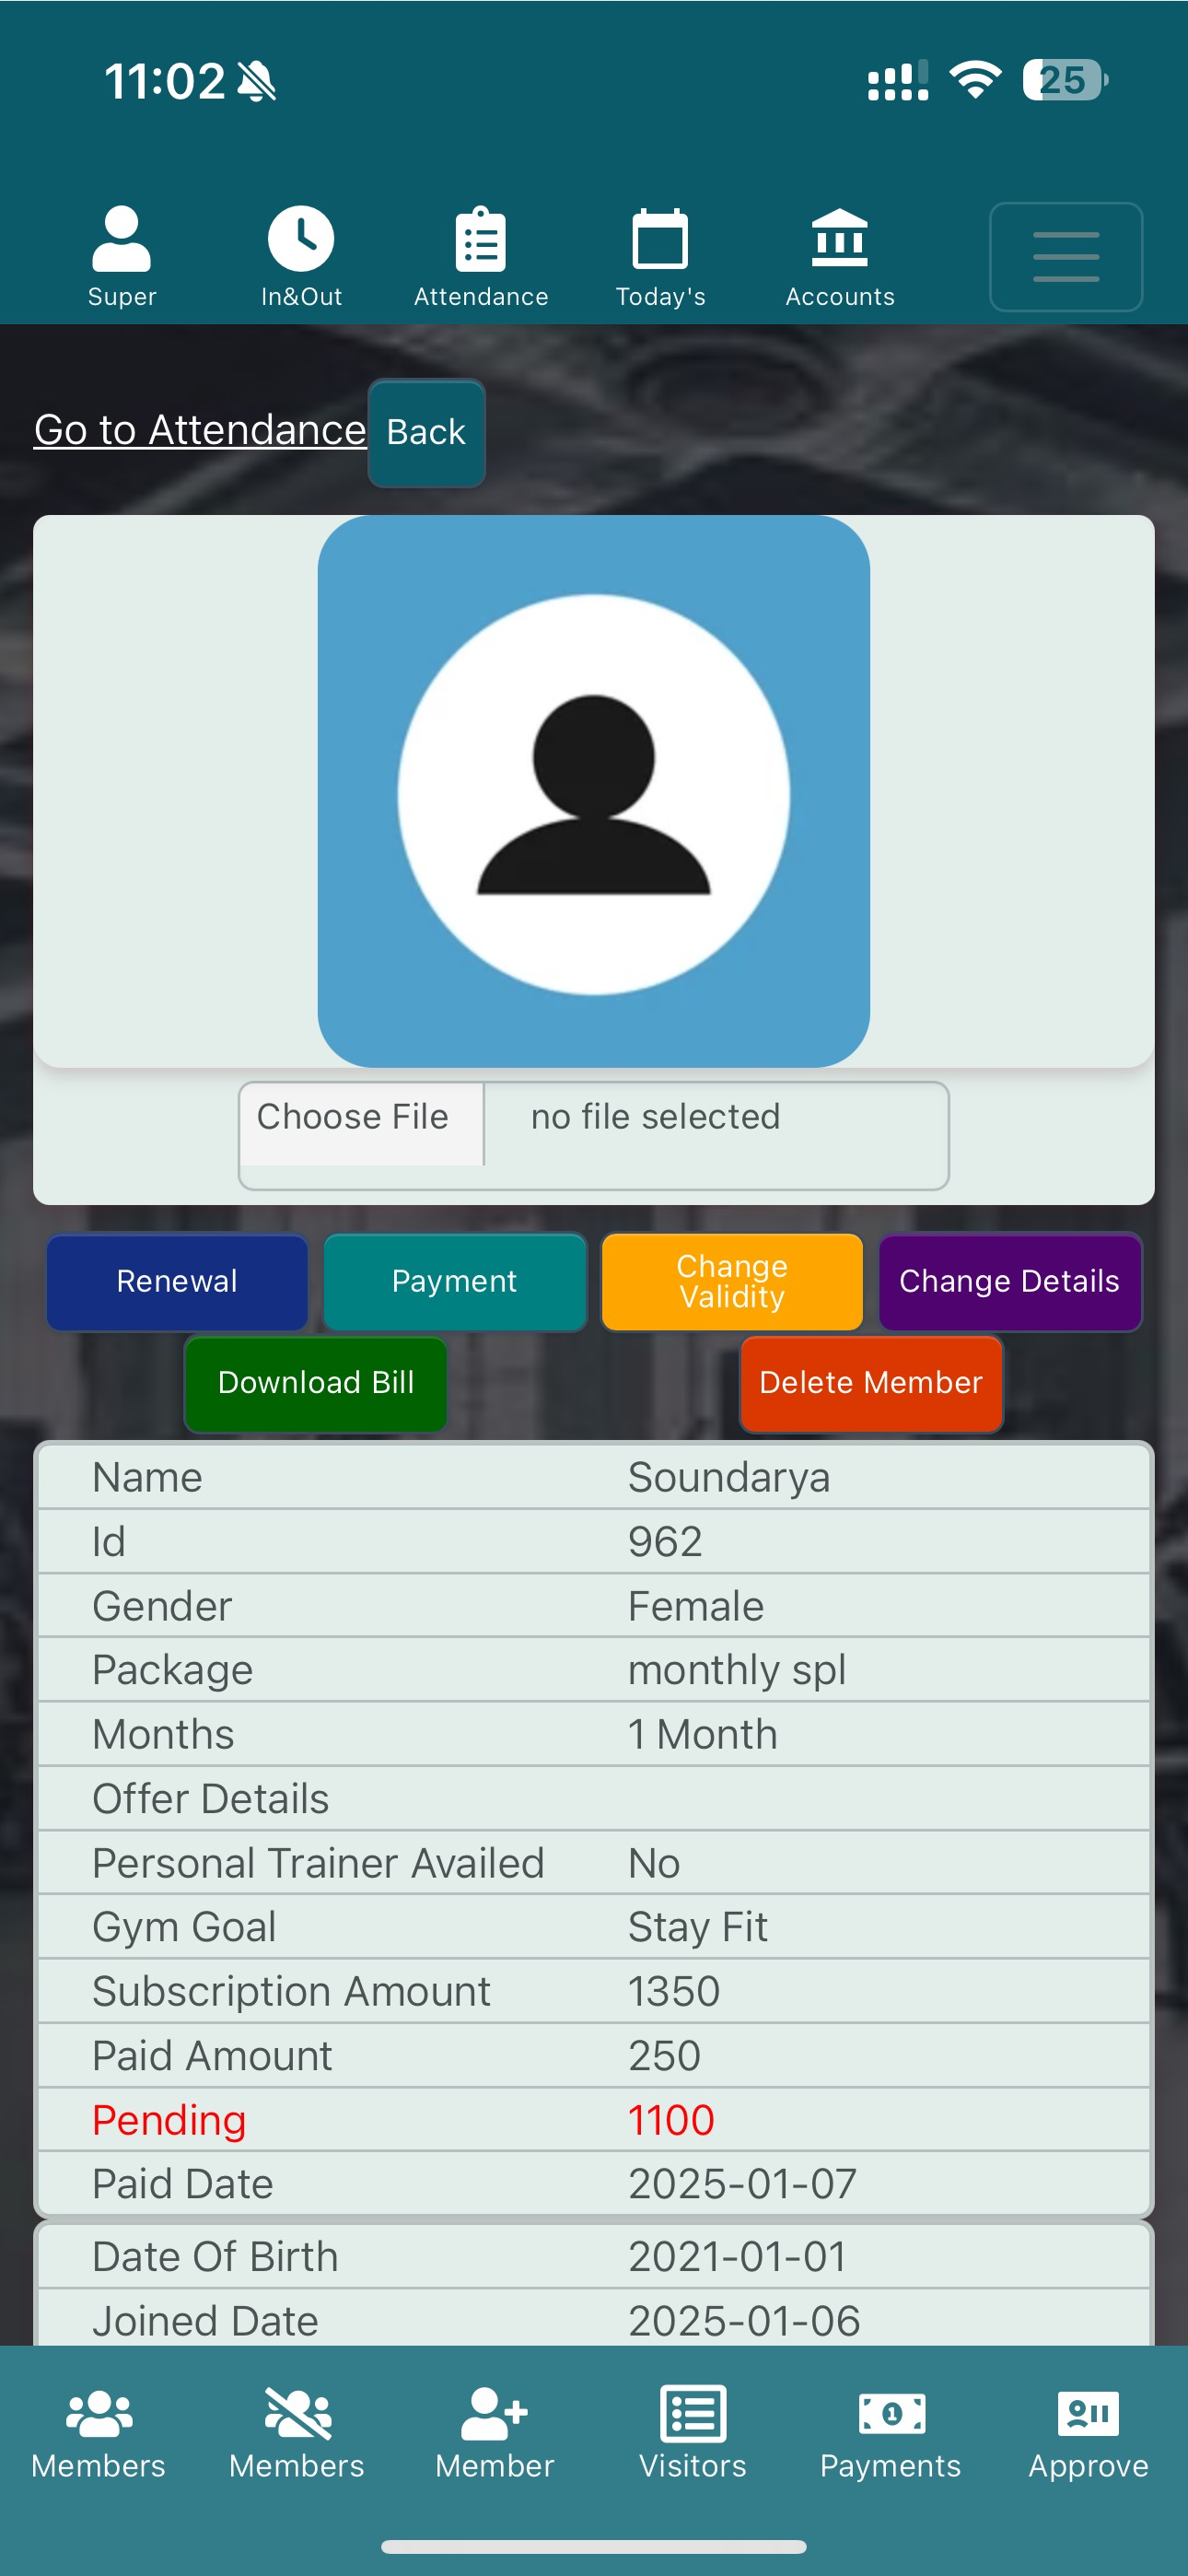Expand the hamburger menu button
The image size is (1188, 2576).
tap(1066, 257)
